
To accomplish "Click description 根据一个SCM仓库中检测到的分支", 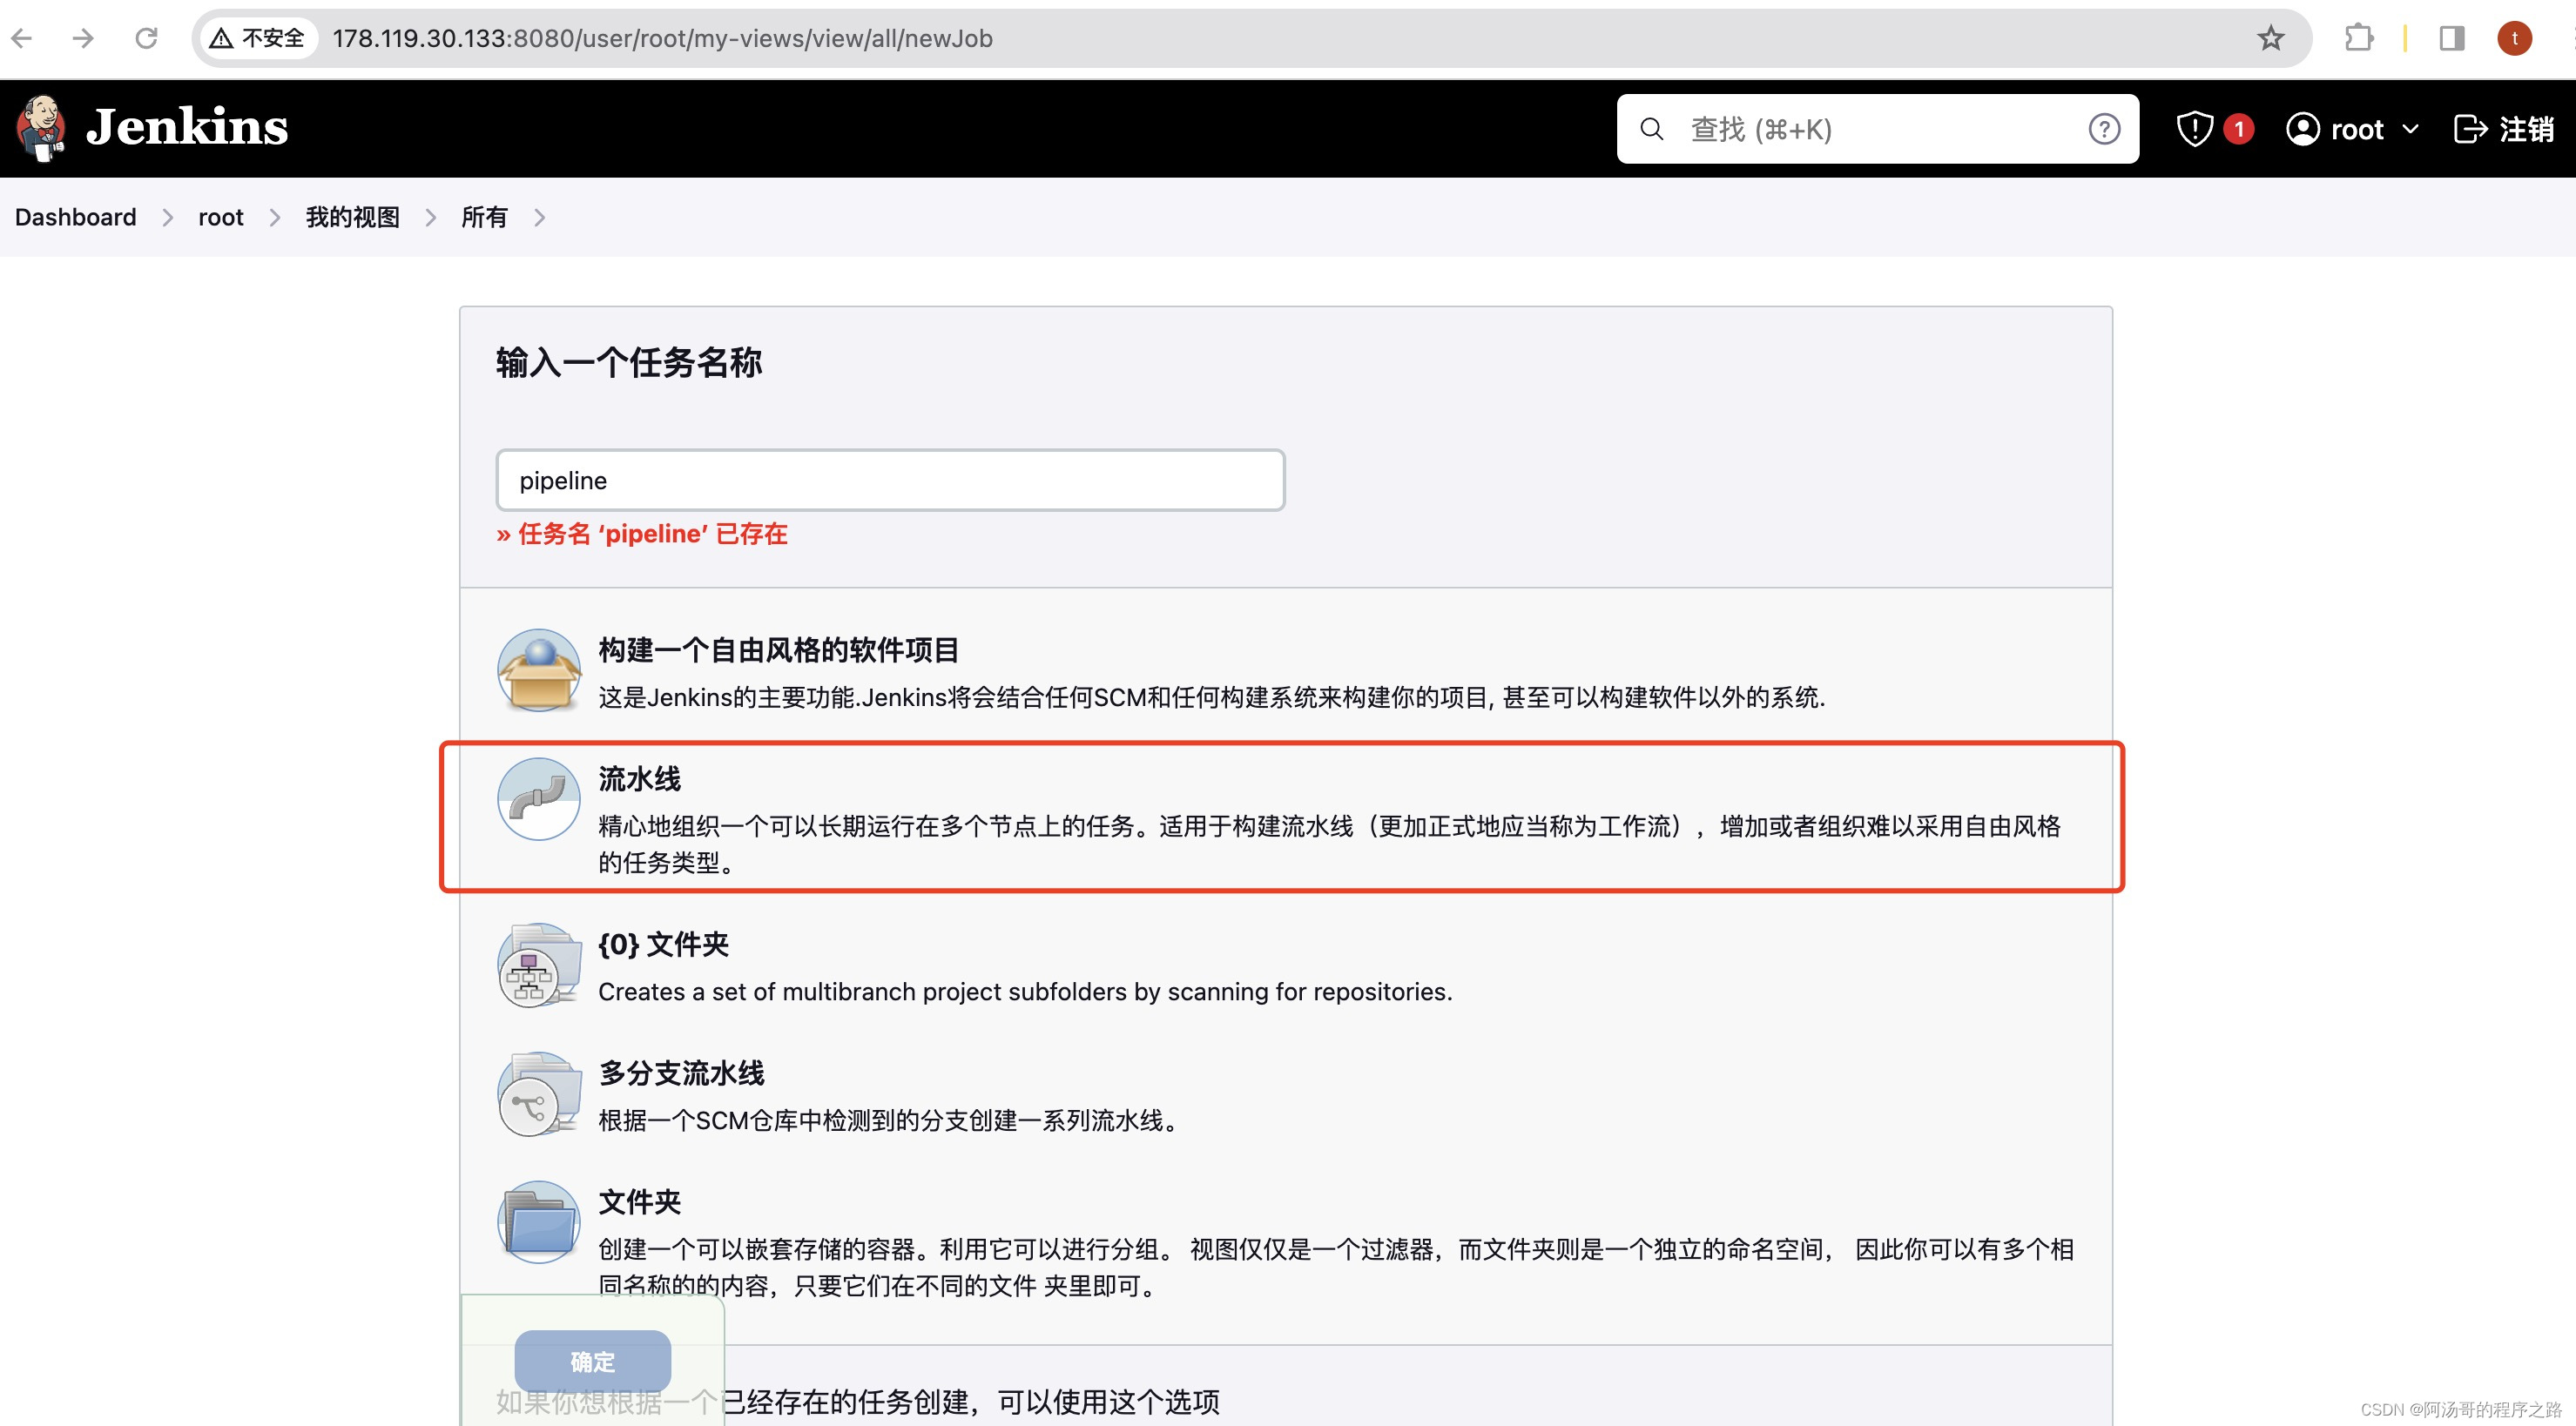I will (889, 1120).
